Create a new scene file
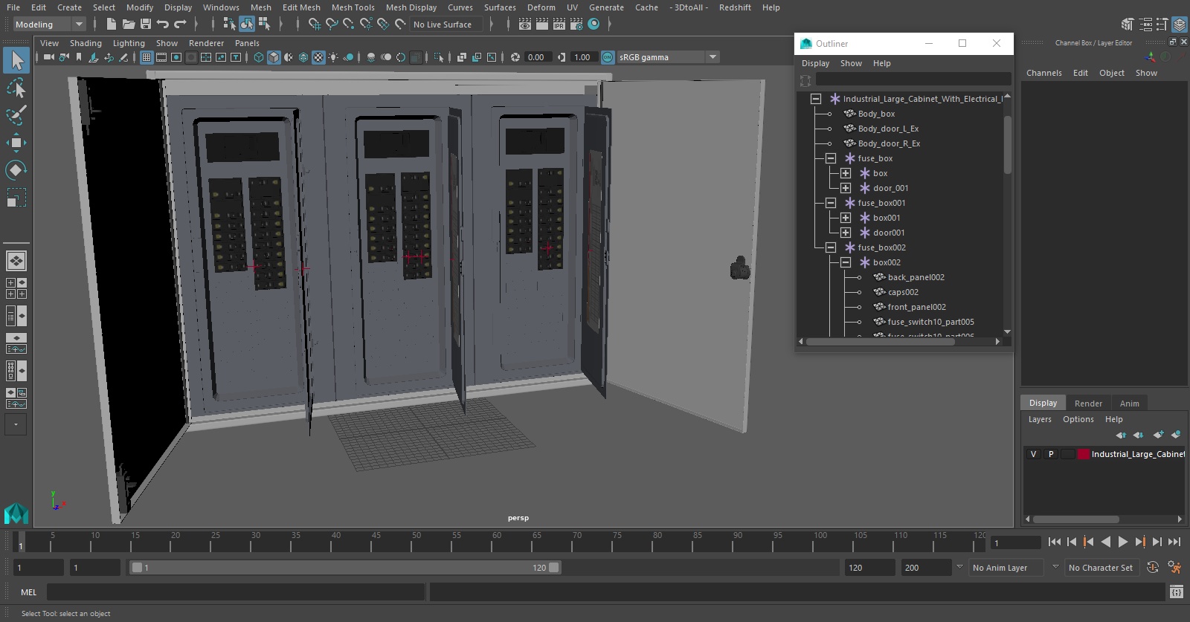The width and height of the screenshot is (1190, 622). (x=112, y=25)
